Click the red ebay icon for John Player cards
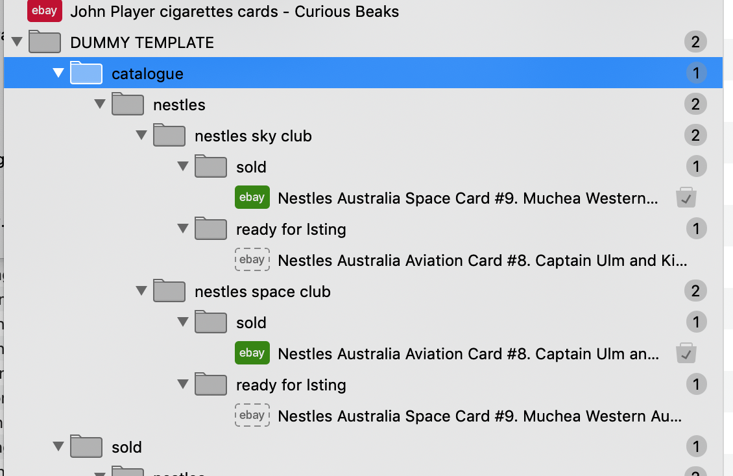 tap(44, 11)
